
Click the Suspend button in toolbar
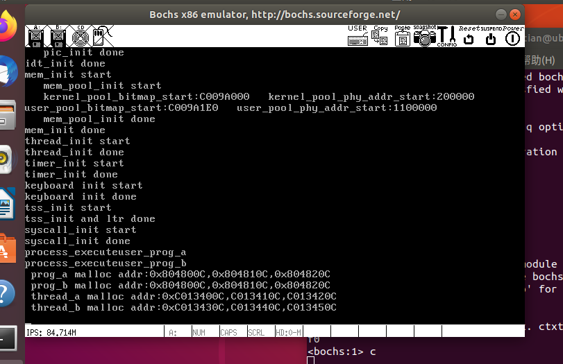[491, 37]
